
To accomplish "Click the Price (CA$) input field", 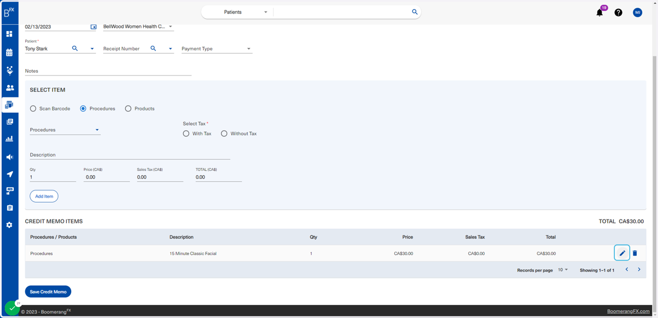I will [x=106, y=177].
